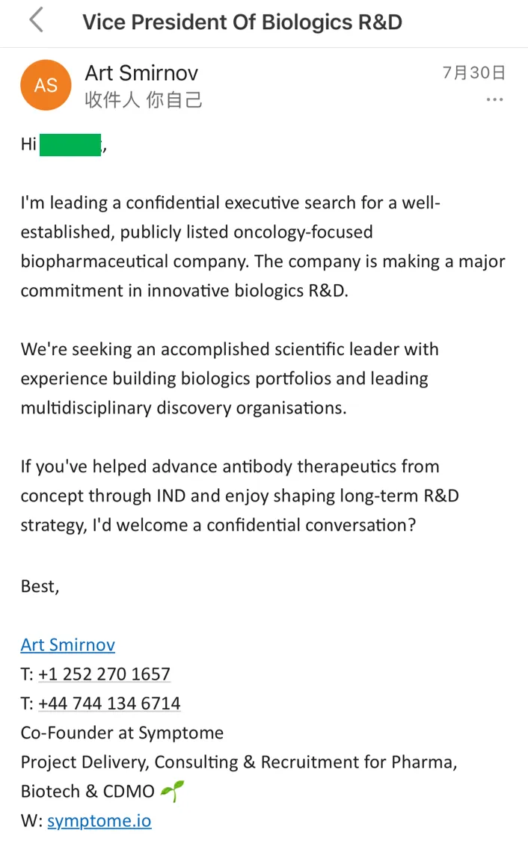This screenshot has width=528, height=841.
Task: Click the Vice President Of Biologics R&D subject
Action: 242,22
